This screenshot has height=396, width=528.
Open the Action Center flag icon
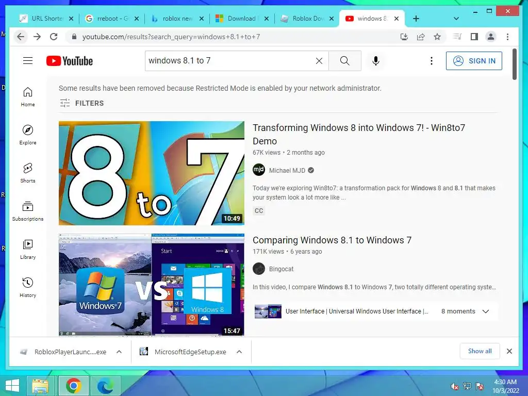480,386
